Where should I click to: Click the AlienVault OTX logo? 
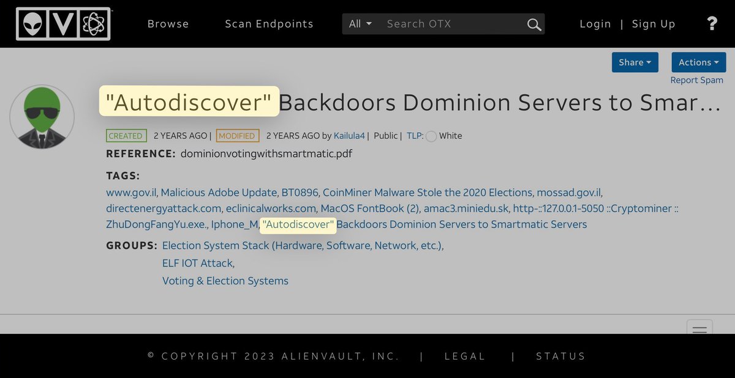tap(63, 24)
